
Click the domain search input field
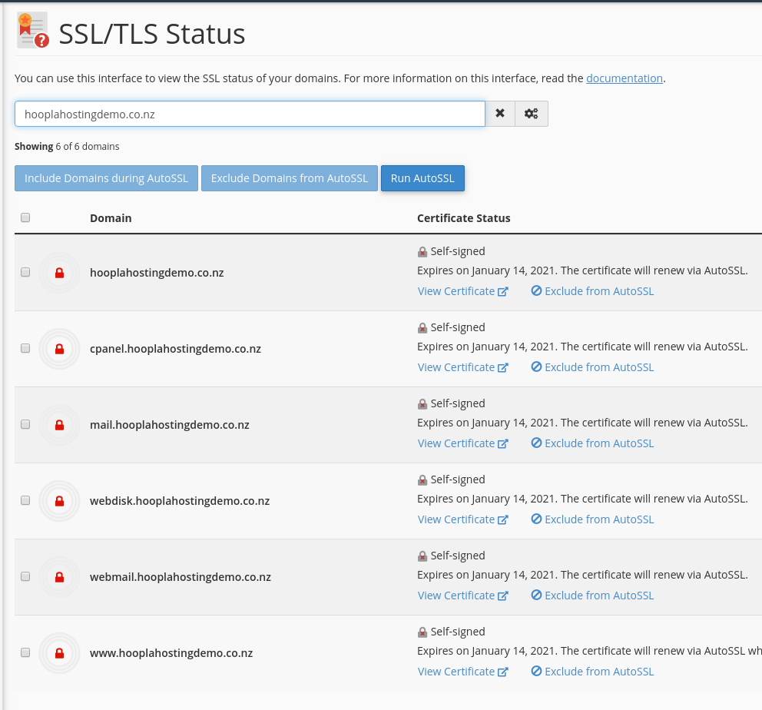[x=250, y=114]
